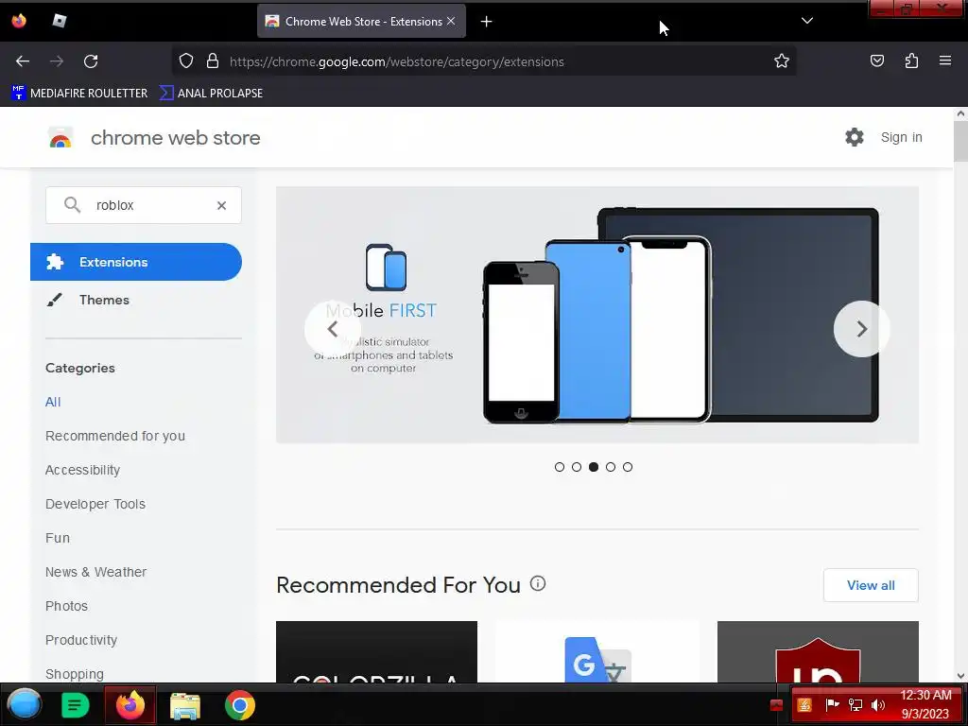Open the uBlock Origin extension card
This screenshot has height=726, width=968.
coord(818,652)
